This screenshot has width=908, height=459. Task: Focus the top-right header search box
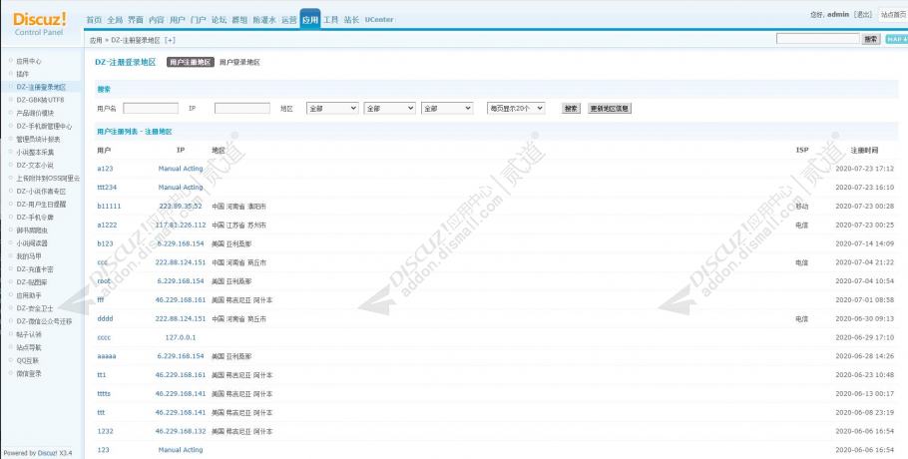[x=817, y=39]
